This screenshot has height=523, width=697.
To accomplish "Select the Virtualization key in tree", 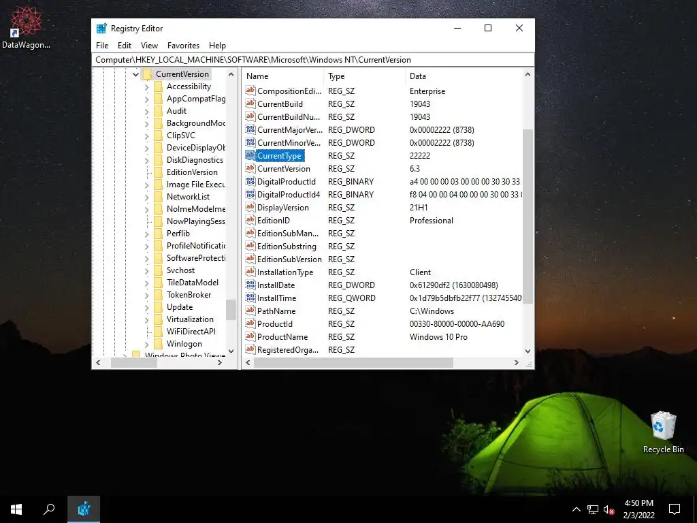I will [x=190, y=319].
